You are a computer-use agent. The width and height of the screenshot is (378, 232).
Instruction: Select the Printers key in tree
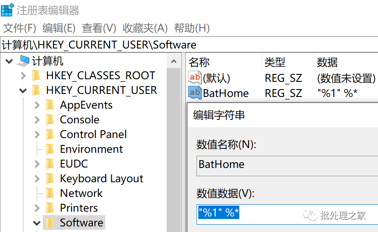point(79,208)
